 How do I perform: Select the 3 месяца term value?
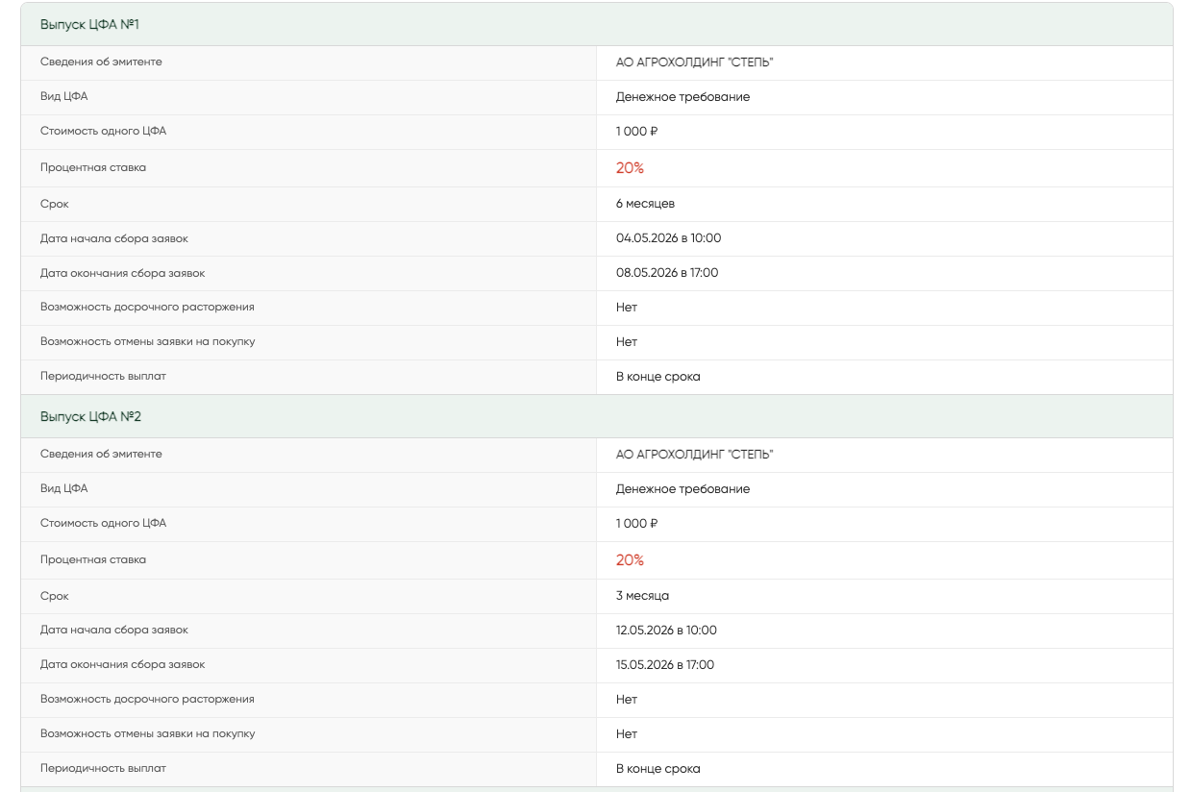(x=642, y=596)
